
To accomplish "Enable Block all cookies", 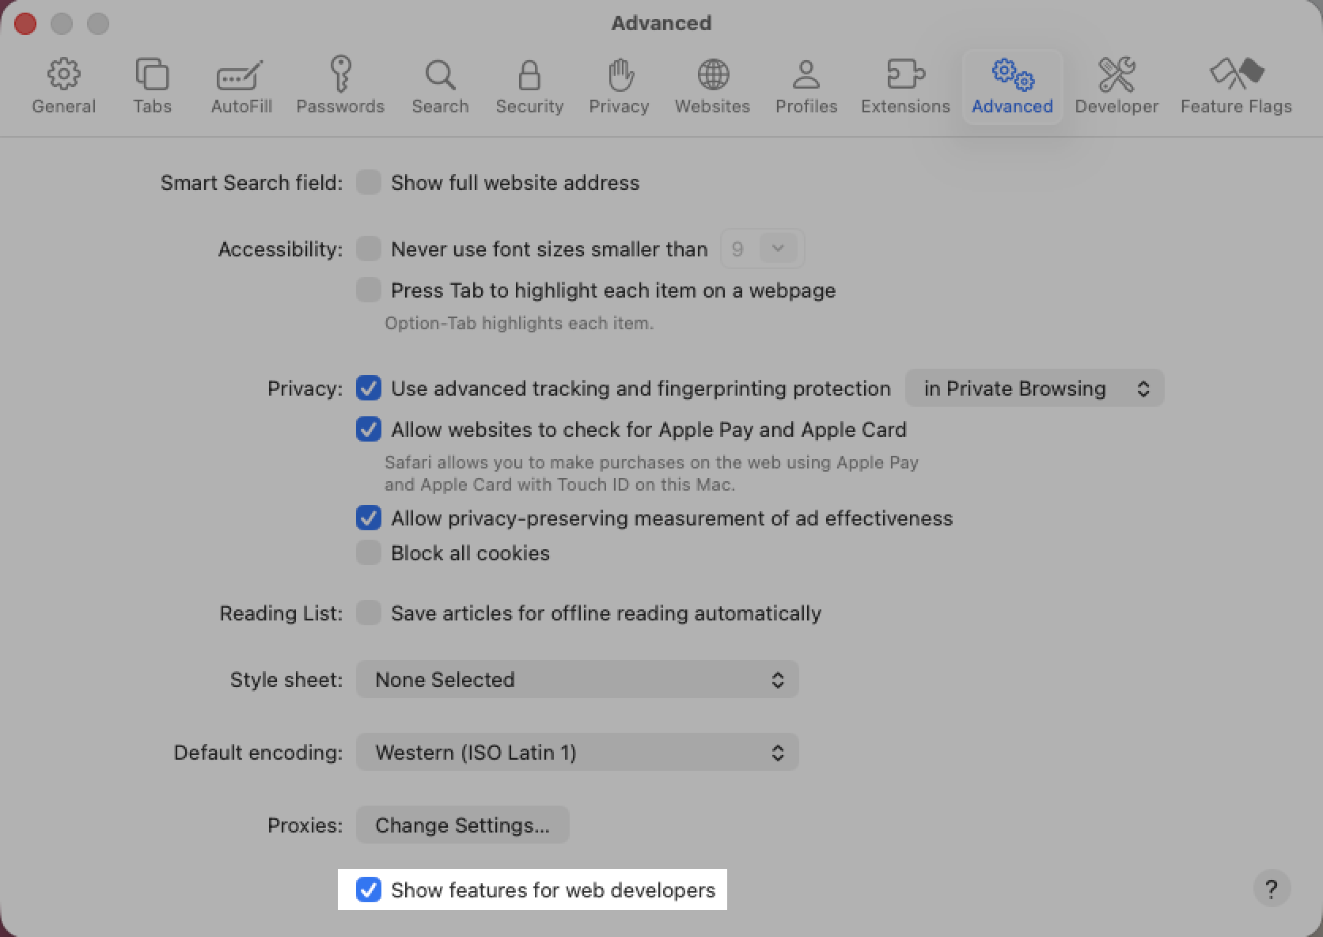I will tap(369, 553).
